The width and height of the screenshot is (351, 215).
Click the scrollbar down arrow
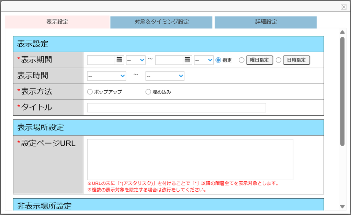pyautogui.click(x=342, y=206)
